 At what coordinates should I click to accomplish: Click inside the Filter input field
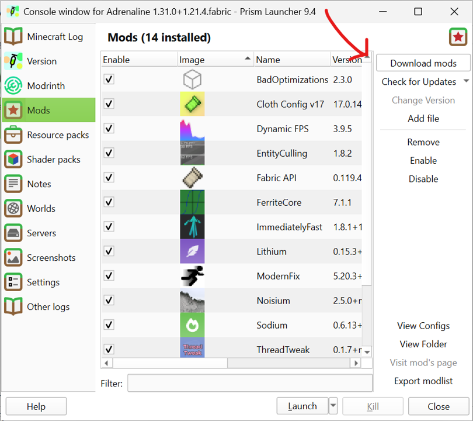coord(250,383)
